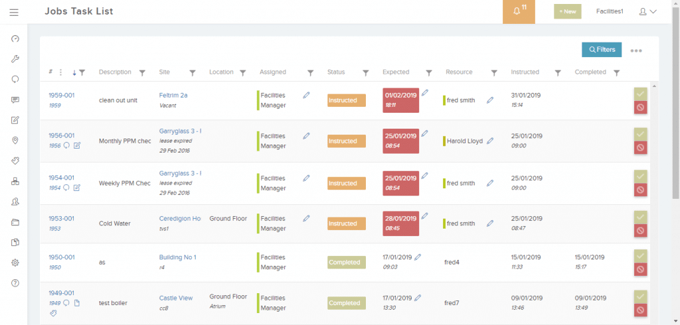680x325 pixels.
Task: Click the Filters button
Action: click(x=602, y=50)
